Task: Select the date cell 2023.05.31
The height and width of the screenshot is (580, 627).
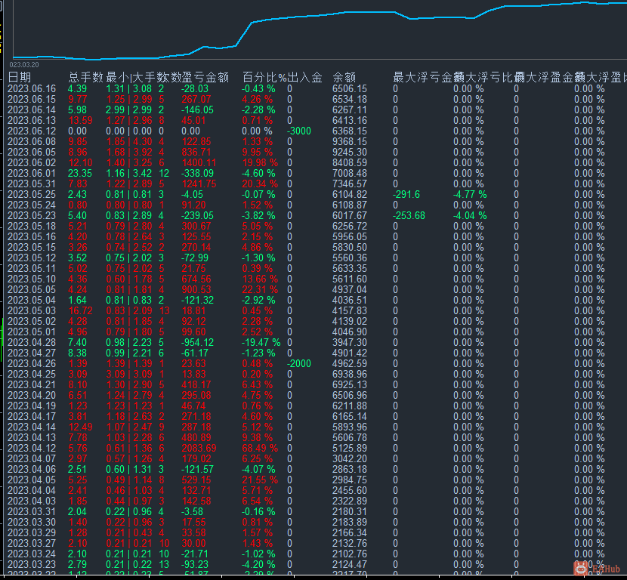Action: tap(32, 184)
